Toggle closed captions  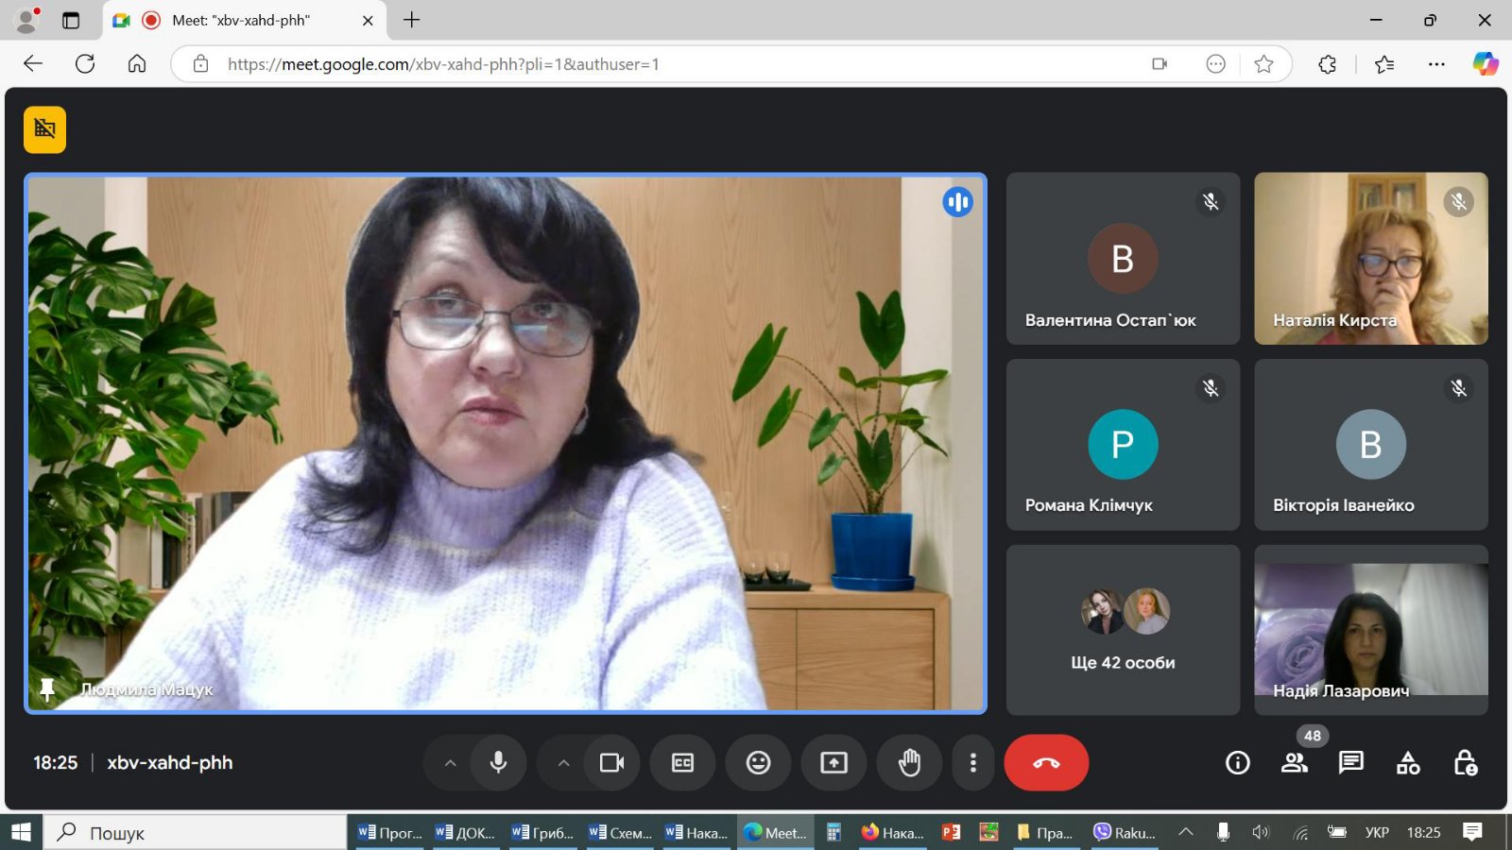pyautogui.click(x=682, y=762)
